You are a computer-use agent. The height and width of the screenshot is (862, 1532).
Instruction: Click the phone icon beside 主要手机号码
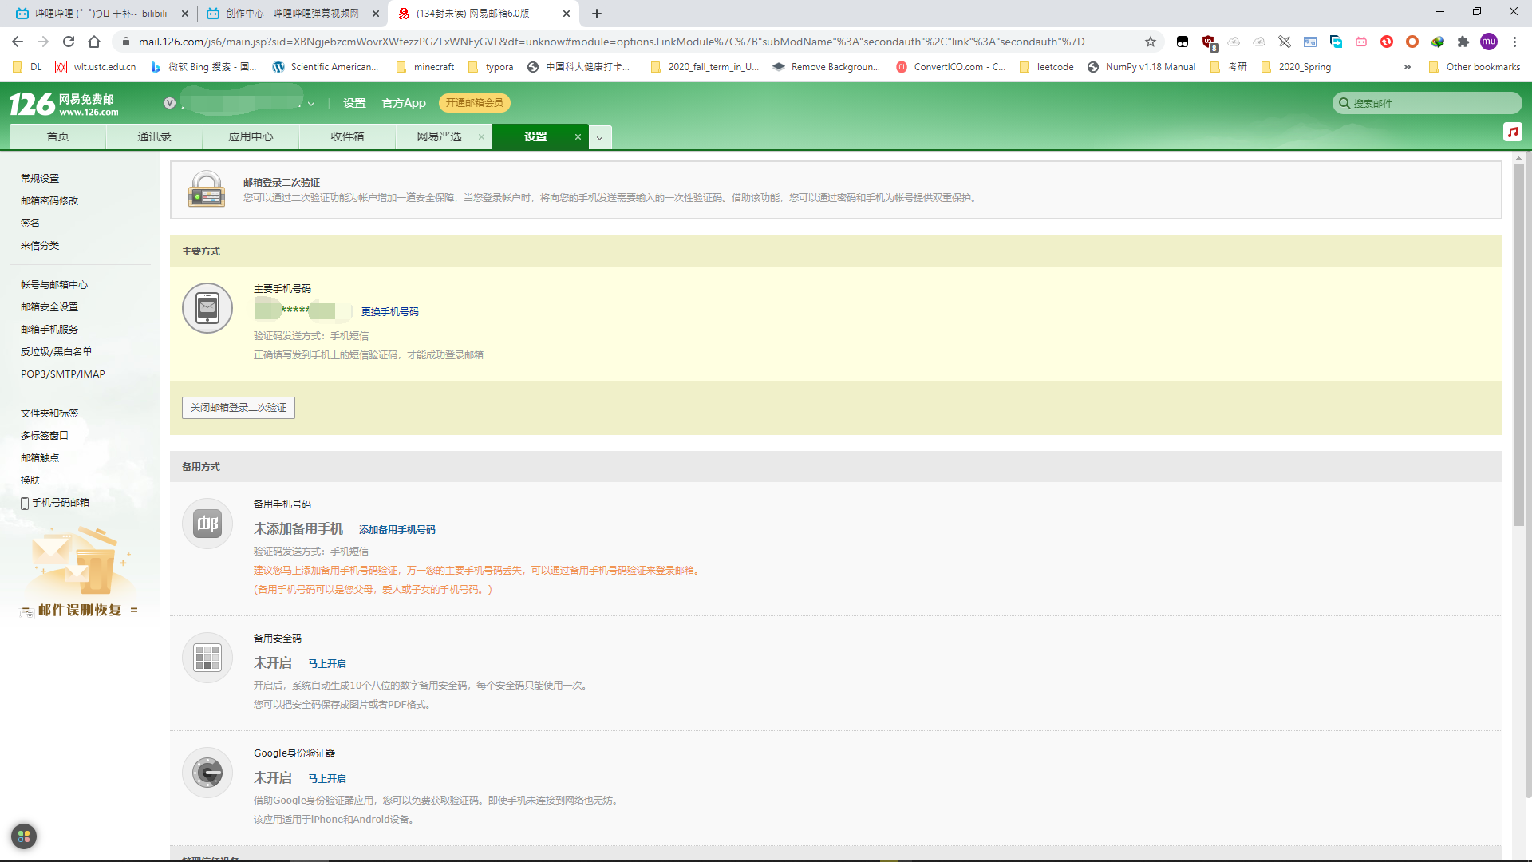[x=207, y=307]
